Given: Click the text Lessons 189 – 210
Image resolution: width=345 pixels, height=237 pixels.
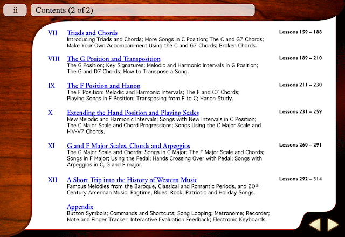Looking at the screenshot, I should click(x=300, y=58).
